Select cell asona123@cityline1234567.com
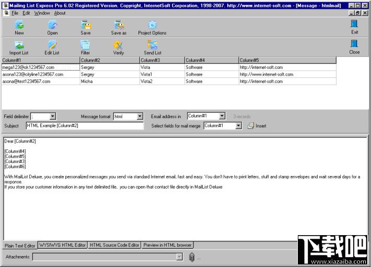371x267 pixels. click(41, 75)
